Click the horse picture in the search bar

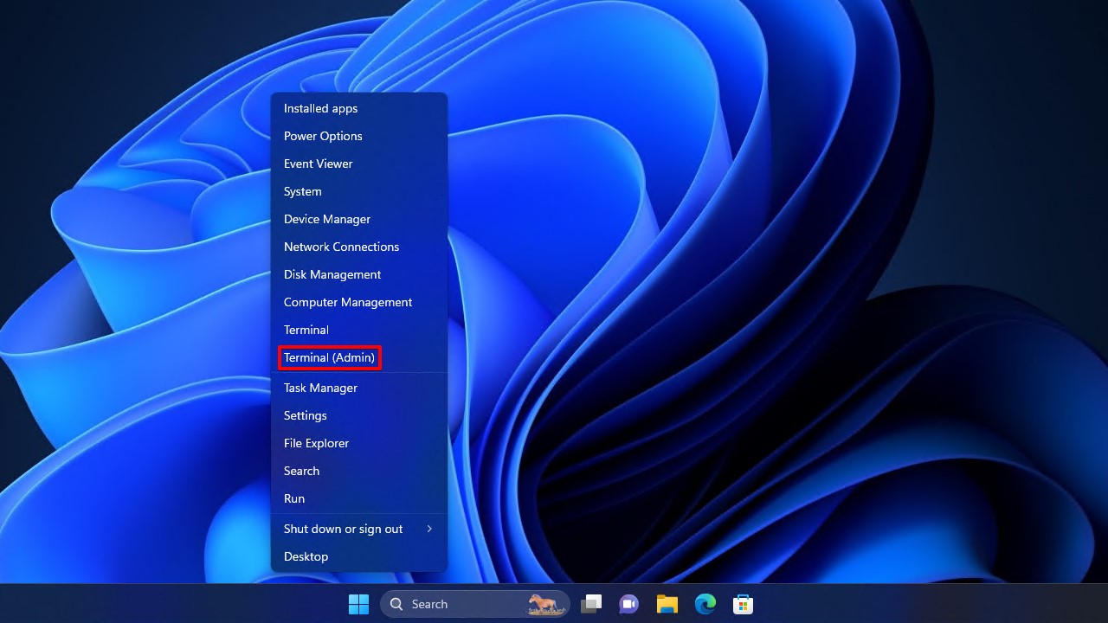click(545, 603)
